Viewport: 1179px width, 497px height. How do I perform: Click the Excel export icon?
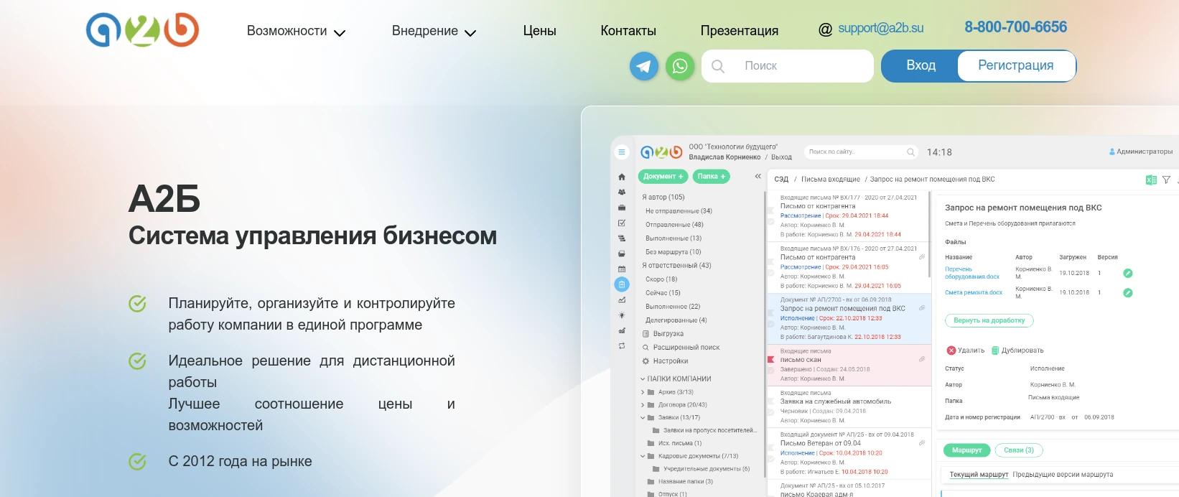tap(1152, 180)
